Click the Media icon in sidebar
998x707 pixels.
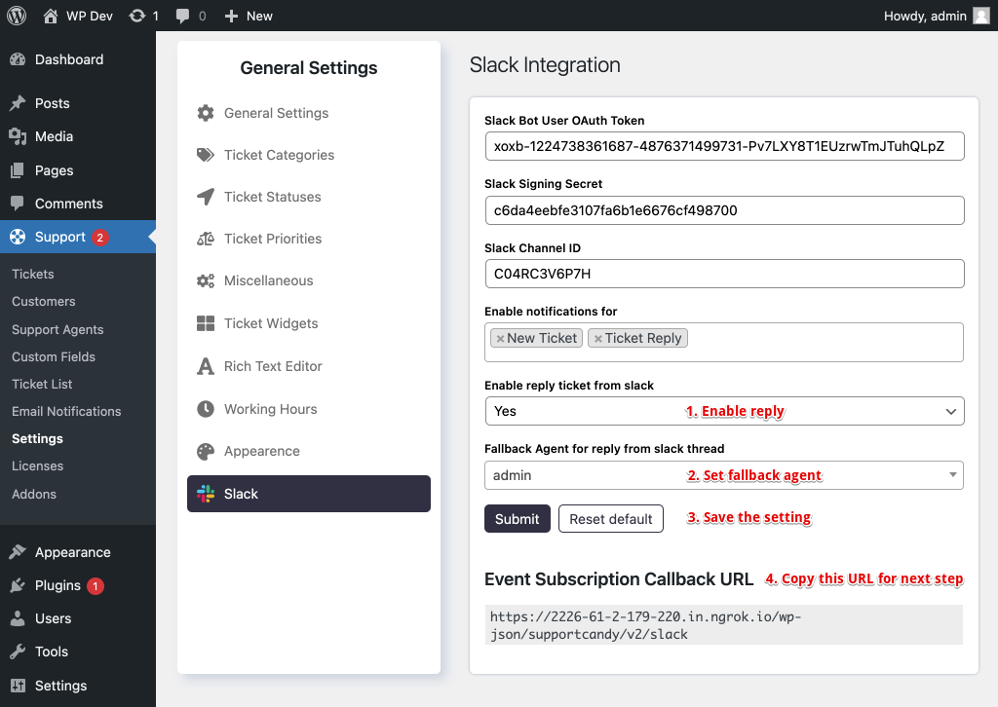coord(18,136)
